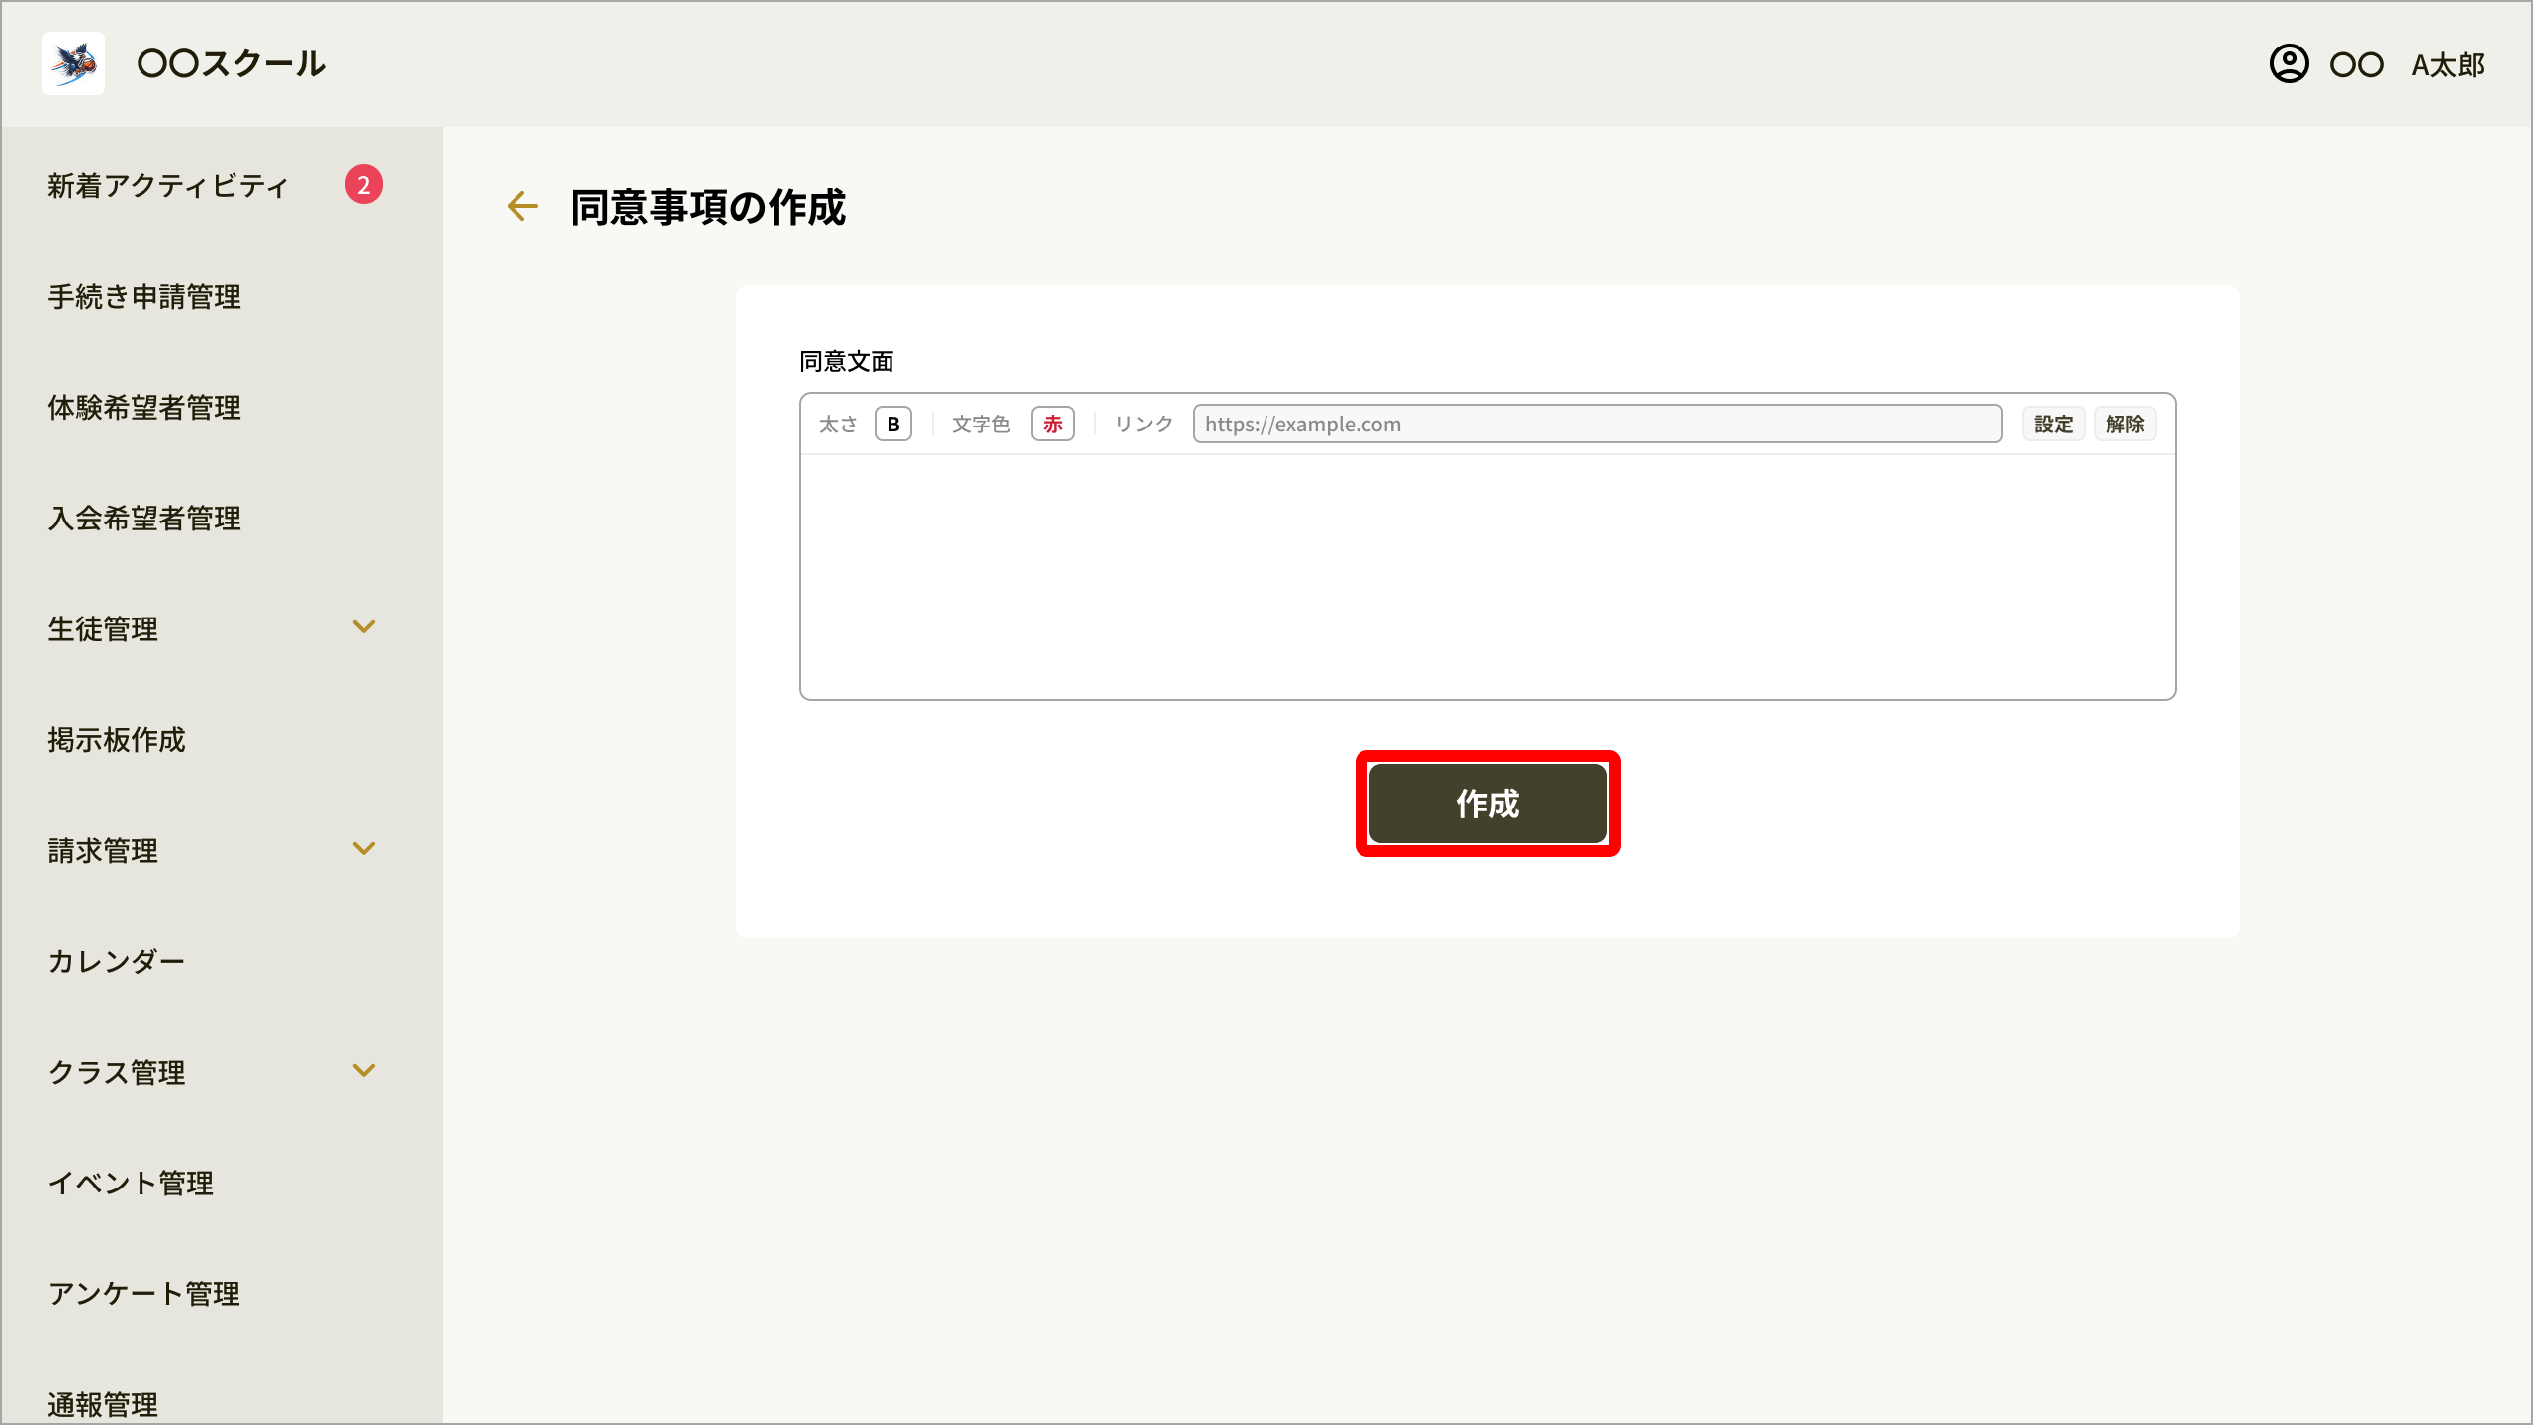Expand the クラス管理 chevron

point(364,1071)
